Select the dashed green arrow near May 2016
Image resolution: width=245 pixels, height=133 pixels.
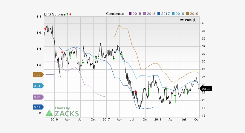70,55
